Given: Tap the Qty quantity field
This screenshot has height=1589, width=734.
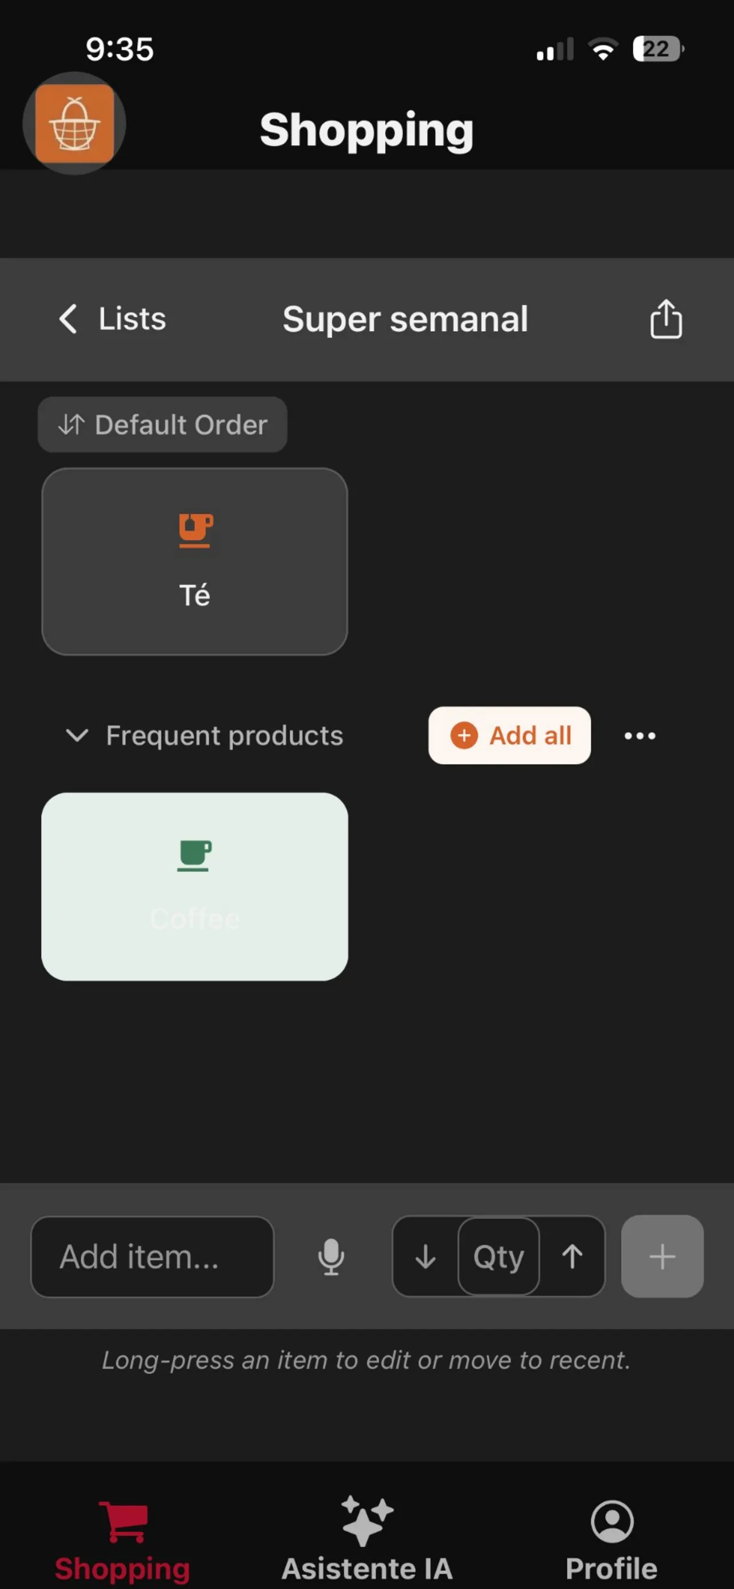Looking at the screenshot, I should (498, 1257).
